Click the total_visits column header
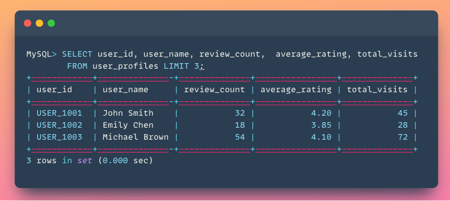This screenshot has width=450, height=201. (x=377, y=89)
